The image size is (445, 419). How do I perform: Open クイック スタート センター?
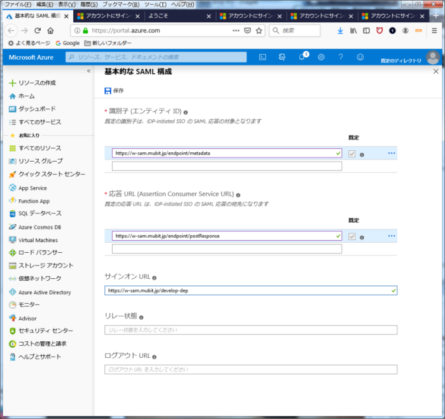pos(47,174)
